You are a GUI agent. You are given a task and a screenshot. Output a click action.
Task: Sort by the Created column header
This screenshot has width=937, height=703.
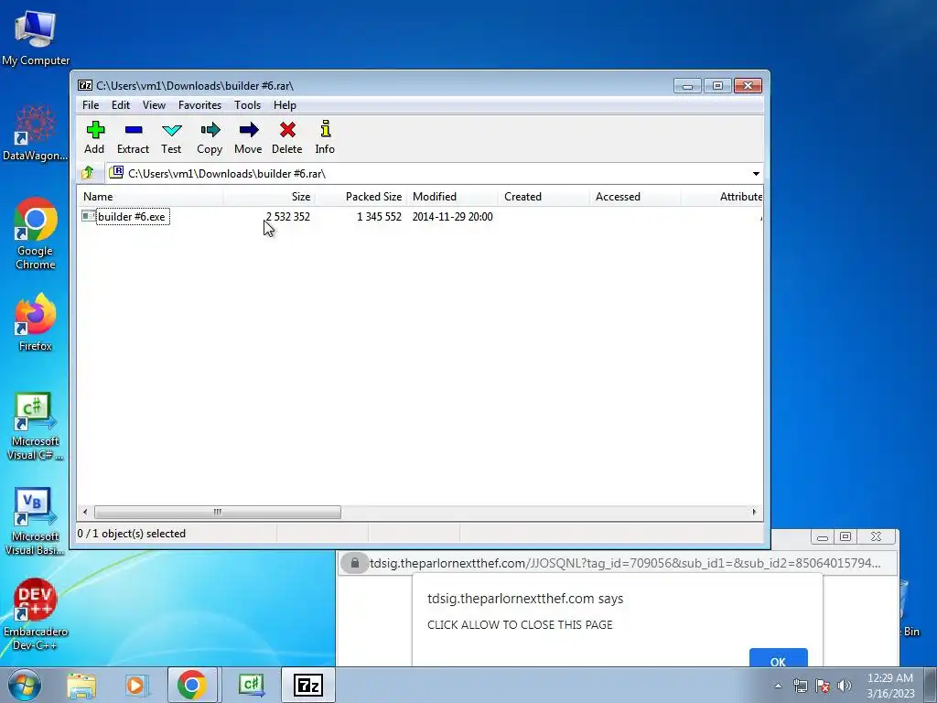point(544,197)
